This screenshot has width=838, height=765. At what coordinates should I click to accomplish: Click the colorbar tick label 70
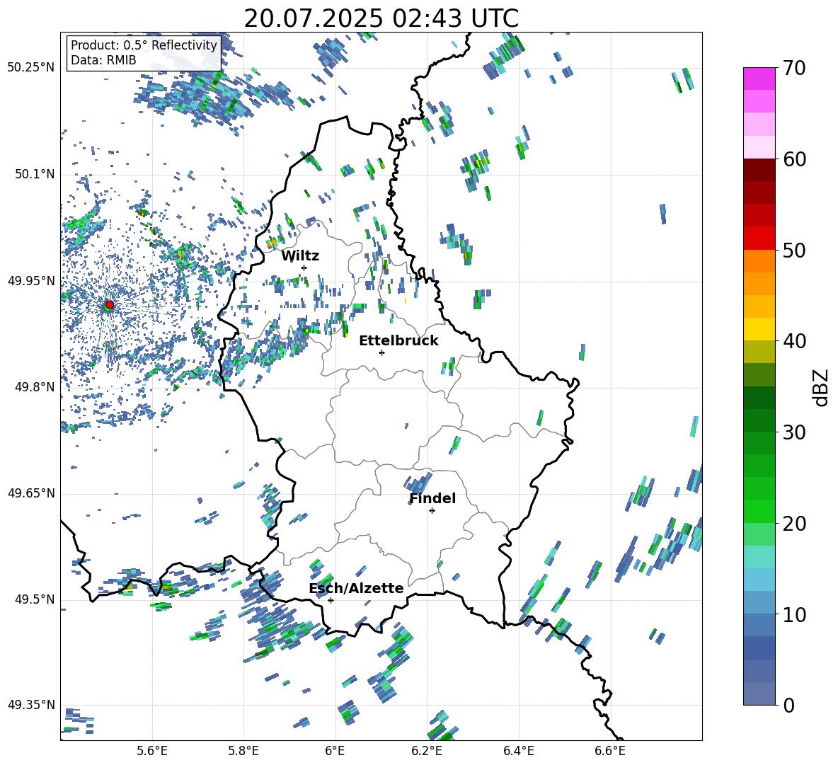click(x=793, y=69)
